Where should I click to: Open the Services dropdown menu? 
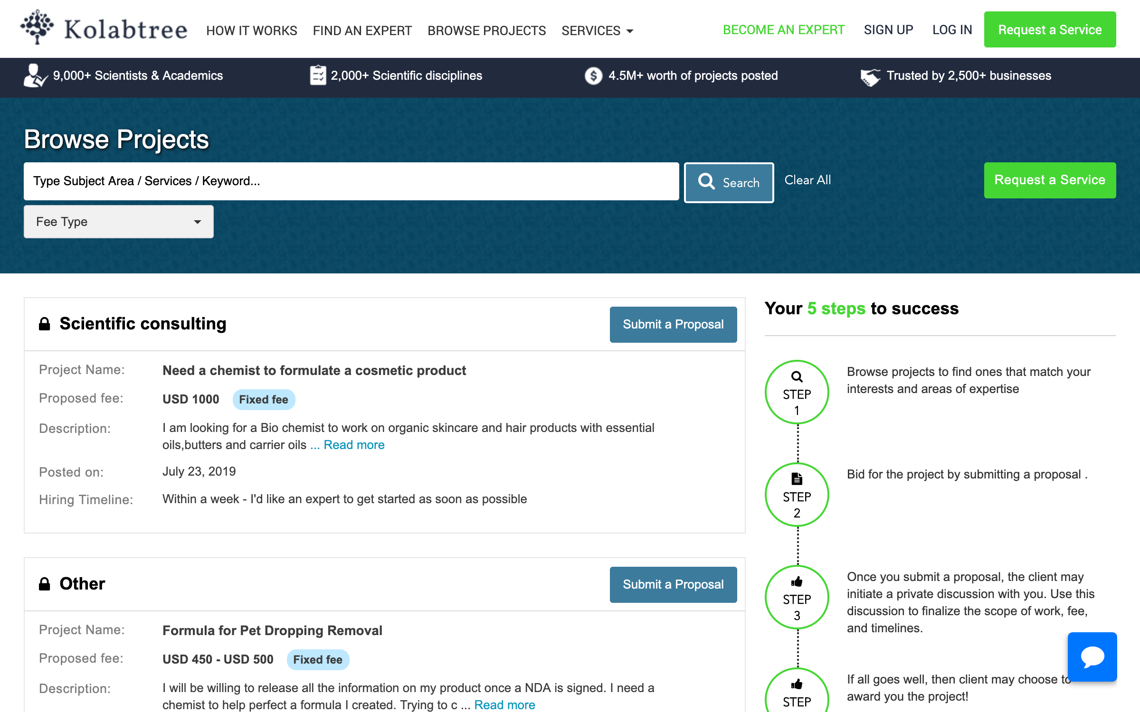point(597,31)
